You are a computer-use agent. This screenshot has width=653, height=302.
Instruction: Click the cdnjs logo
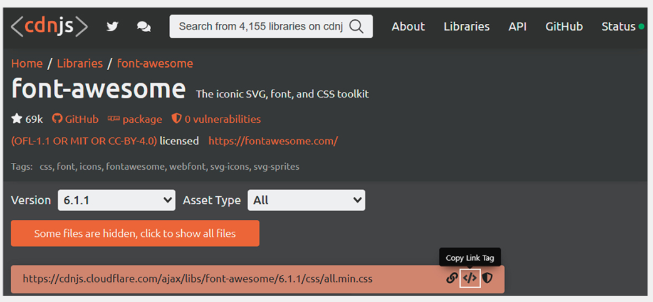[49, 27]
